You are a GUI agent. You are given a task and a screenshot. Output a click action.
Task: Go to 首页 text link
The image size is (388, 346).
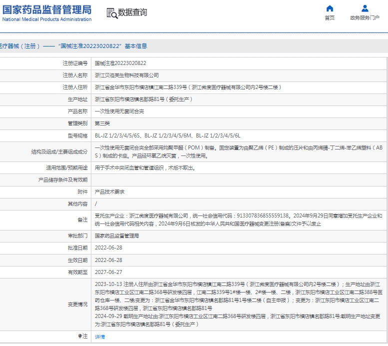click(x=330, y=18)
